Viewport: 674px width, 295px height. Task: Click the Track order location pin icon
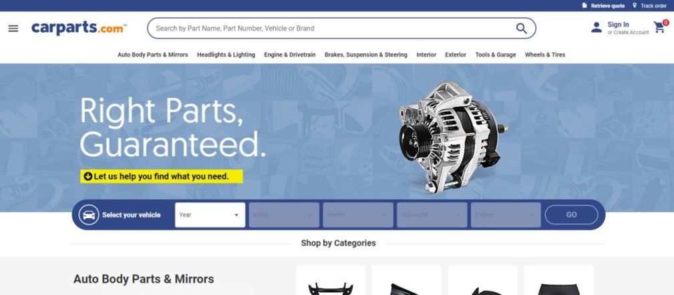tap(635, 5)
